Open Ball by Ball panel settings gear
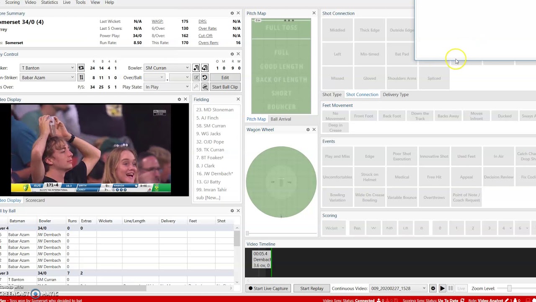This screenshot has height=302, width=536. [232, 211]
